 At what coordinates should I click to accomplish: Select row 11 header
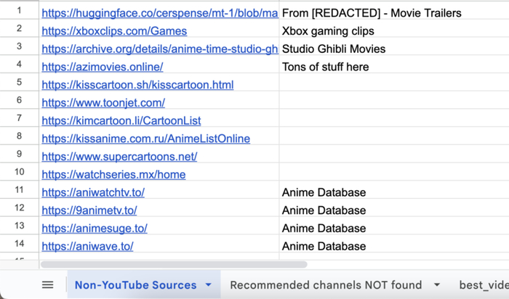(20, 192)
